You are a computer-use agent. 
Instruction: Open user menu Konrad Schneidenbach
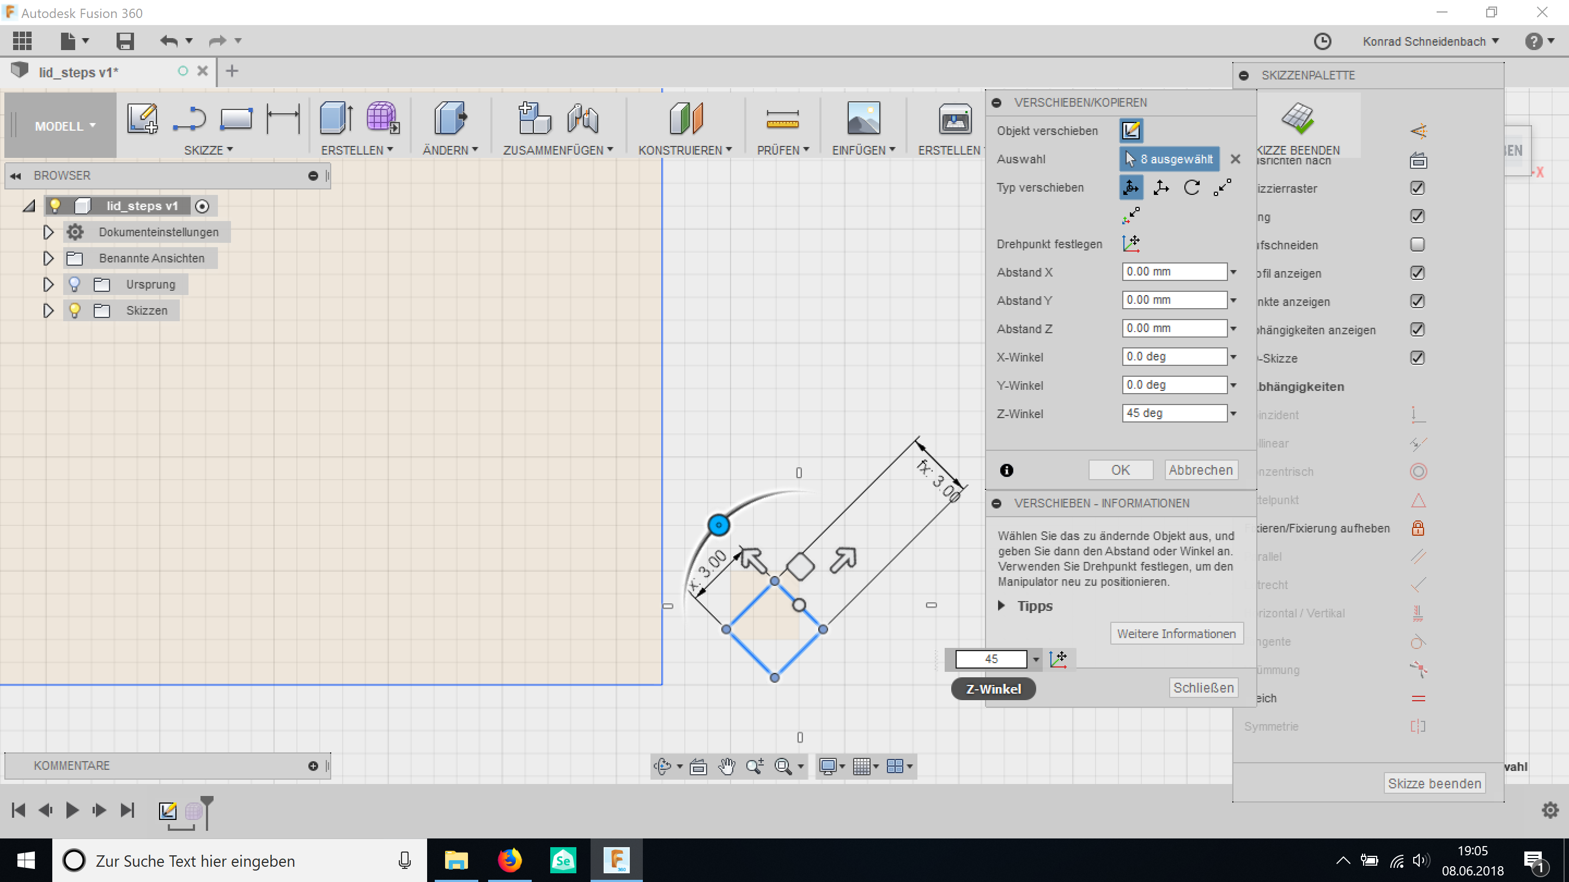1431,41
